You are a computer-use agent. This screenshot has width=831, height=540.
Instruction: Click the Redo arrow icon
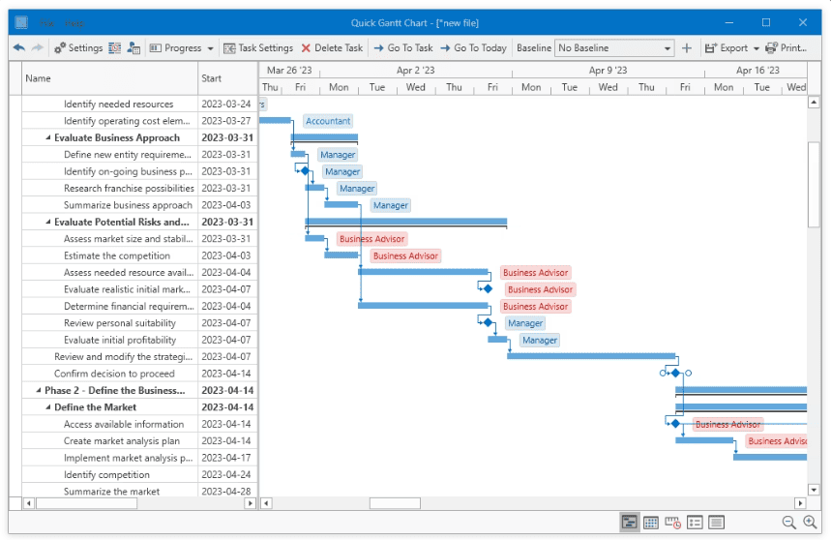[x=37, y=47]
